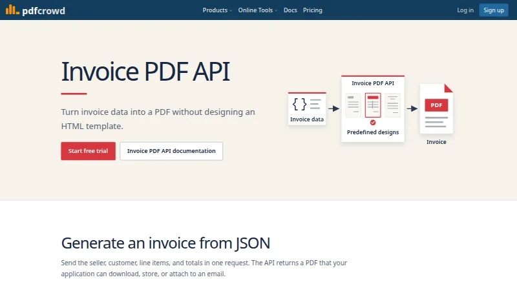Image resolution: width=517 pixels, height=284 pixels.
Task: Select the 'Turn invoice data into a PDF' tagline
Action: pos(158,119)
